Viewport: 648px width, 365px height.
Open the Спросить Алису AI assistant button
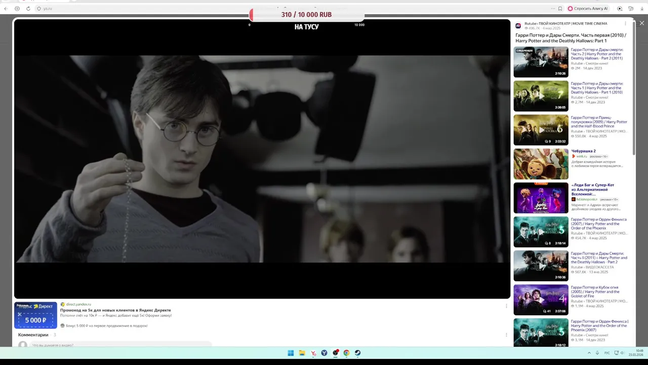(587, 9)
